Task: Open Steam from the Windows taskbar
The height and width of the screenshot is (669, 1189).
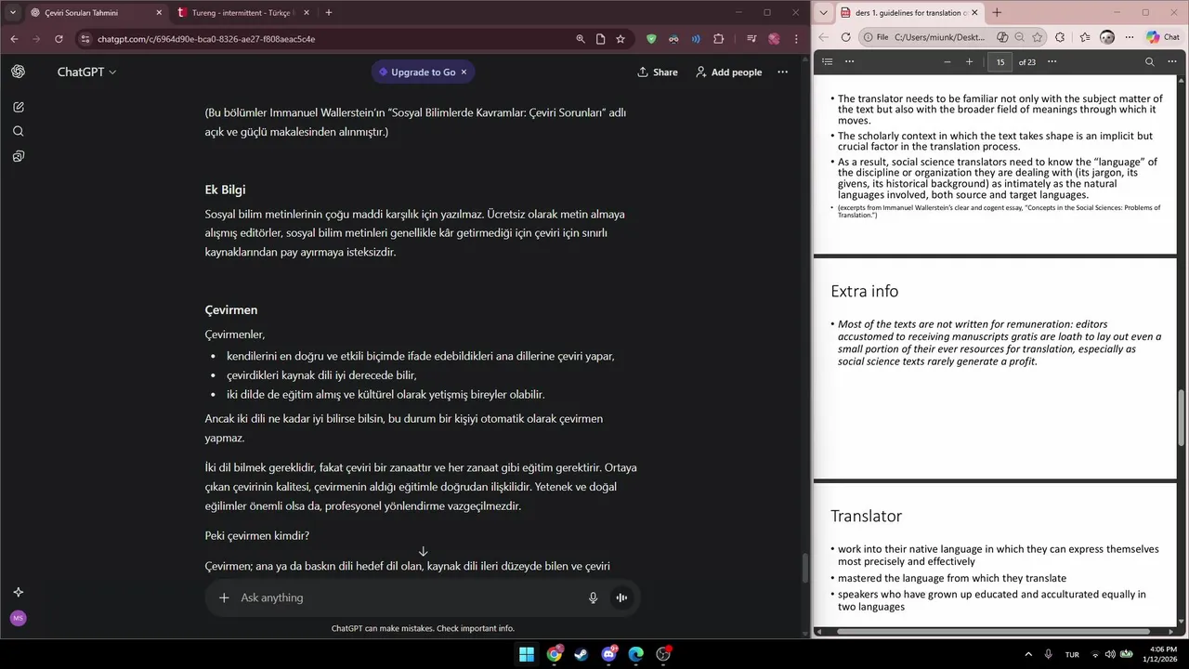Action: pos(581,654)
